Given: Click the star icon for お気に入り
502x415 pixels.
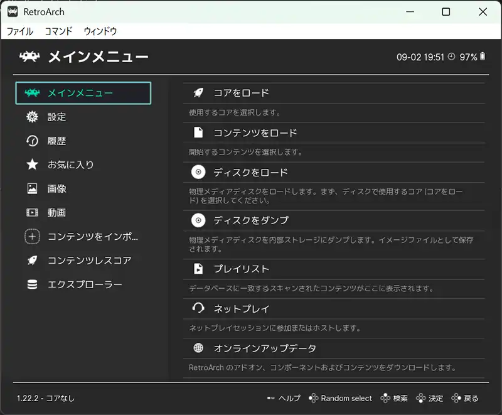Looking at the screenshot, I should pos(32,164).
